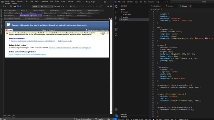Open VS Code Terminal menu
Image resolution: width=214 pixels, height=120 pixels.
click(x=151, y=2)
